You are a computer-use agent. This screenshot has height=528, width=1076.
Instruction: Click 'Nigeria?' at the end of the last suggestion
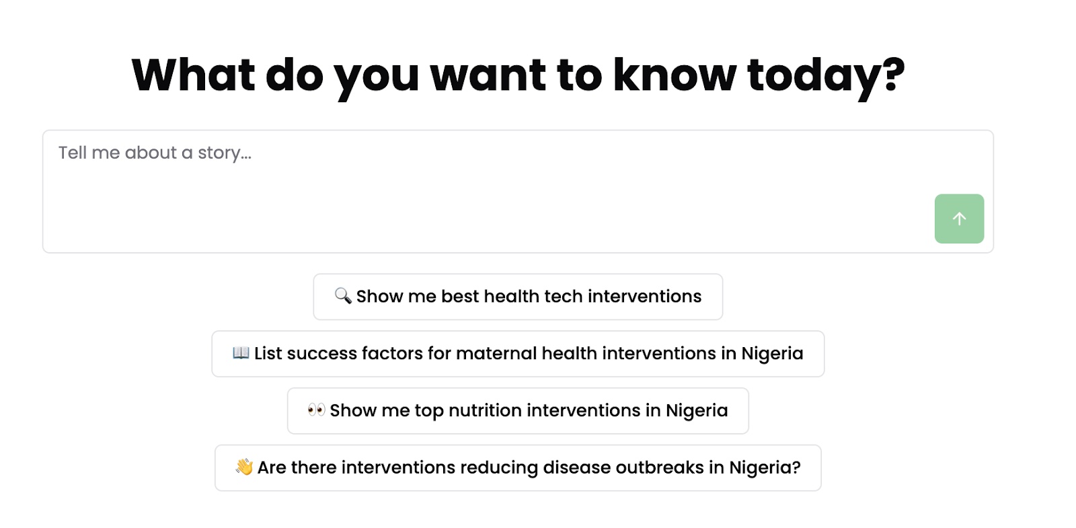[x=765, y=467]
